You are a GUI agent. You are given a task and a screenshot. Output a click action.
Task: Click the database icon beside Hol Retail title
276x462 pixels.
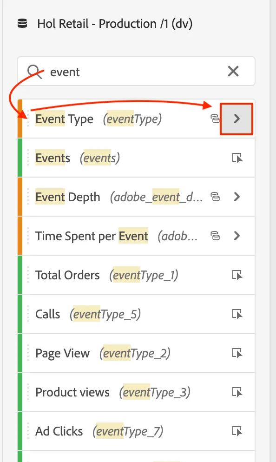click(x=22, y=23)
